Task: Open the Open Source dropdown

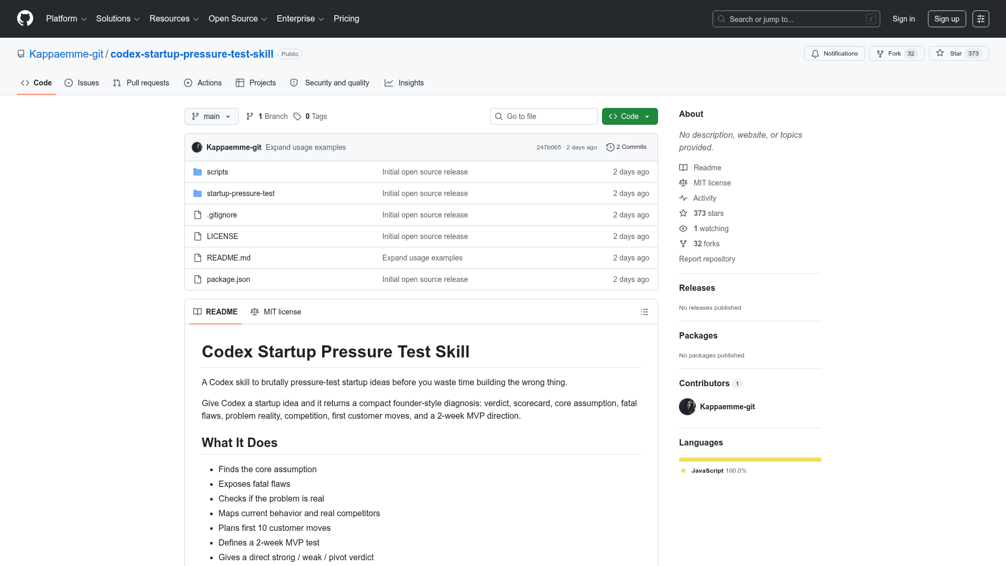Action: (237, 18)
